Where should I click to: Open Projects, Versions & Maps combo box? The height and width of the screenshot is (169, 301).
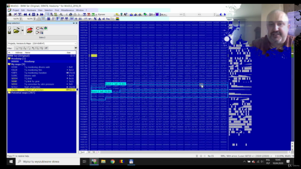click(42, 44)
